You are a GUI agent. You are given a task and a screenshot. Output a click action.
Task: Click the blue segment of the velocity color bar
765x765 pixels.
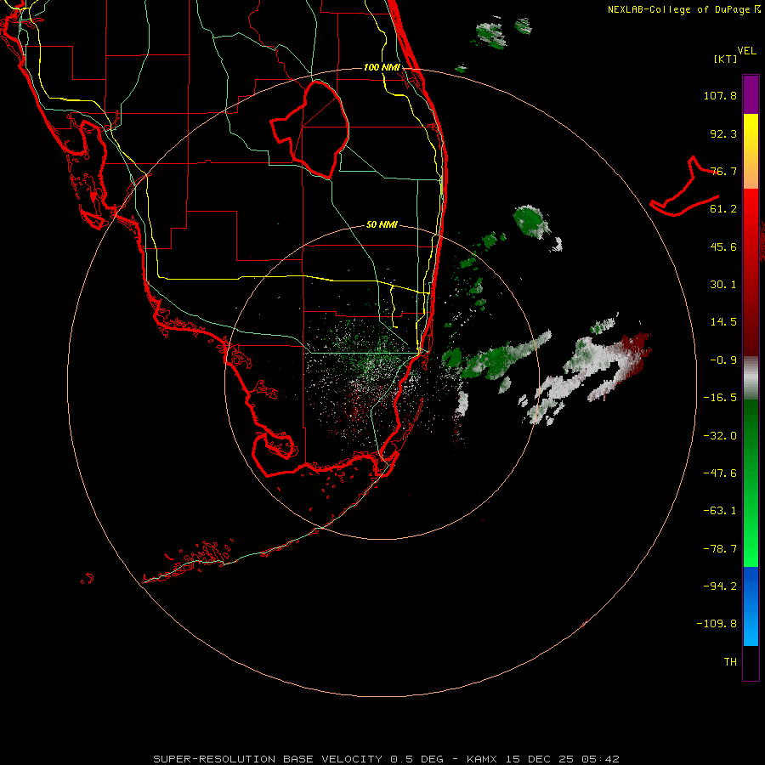click(751, 606)
